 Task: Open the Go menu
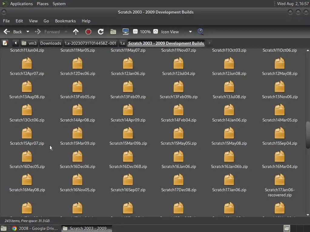(46, 21)
